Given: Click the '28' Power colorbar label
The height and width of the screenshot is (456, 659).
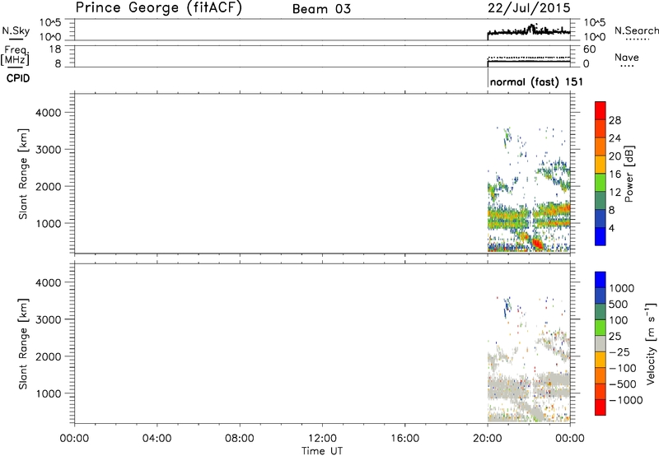Looking at the screenshot, I should coord(615,120).
